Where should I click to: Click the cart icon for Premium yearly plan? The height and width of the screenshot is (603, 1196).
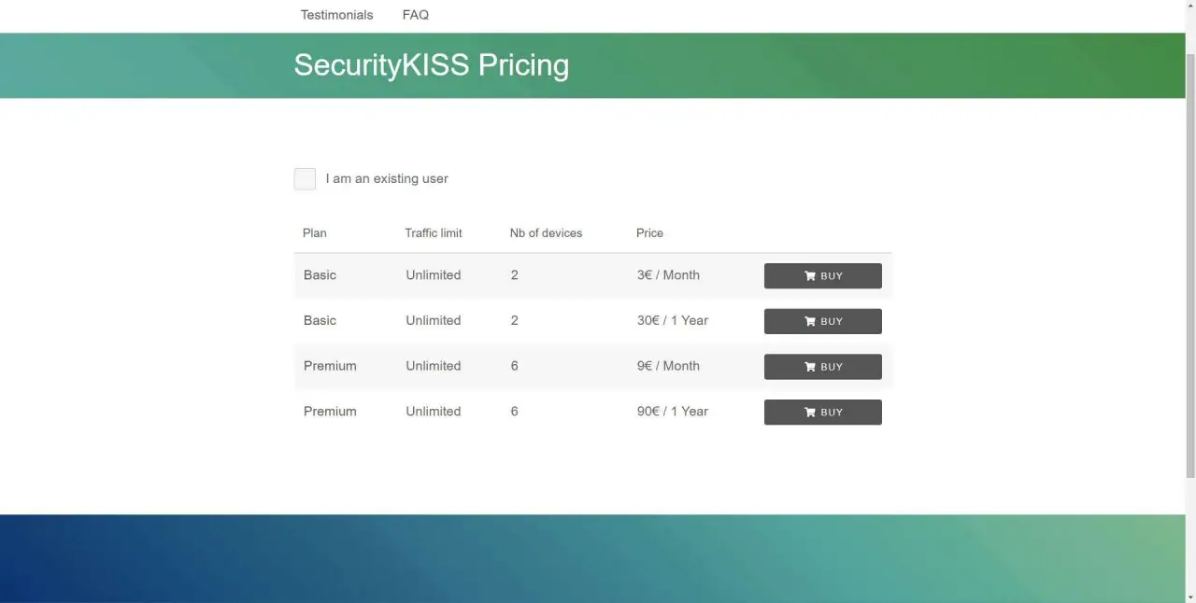pyautogui.click(x=810, y=413)
